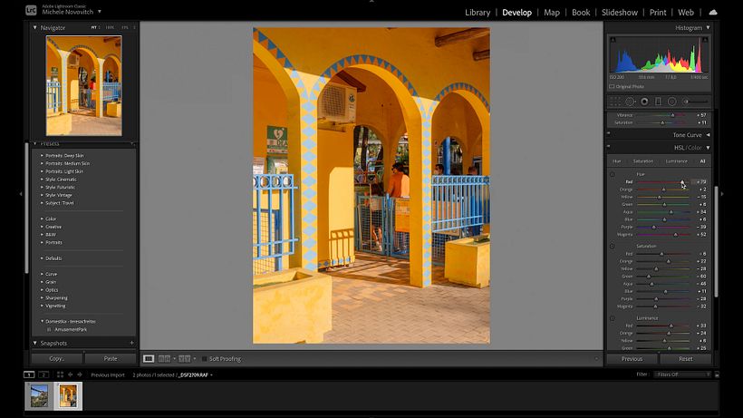Click the Previous button
This screenshot has height=418, width=743.
pos(632,359)
